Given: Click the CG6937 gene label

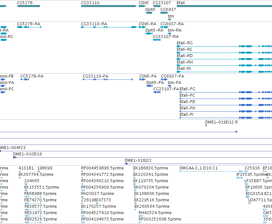Looking at the screenshot, I should pyautogui.click(x=168, y=9).
